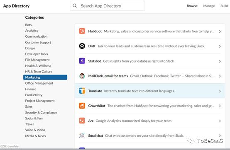Click the GrowthBot orange icon
The width and height of the screenshot is (230, 150).
tap(82, 106)
